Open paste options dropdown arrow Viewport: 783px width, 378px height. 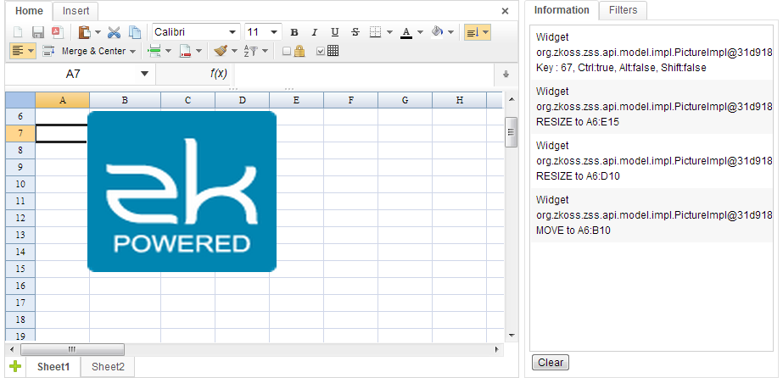tap(98, 32)
